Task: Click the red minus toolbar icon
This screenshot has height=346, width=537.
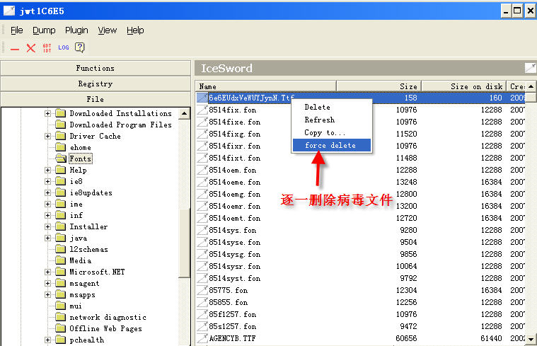Action: pyautogui.click(x=15, y=49)
